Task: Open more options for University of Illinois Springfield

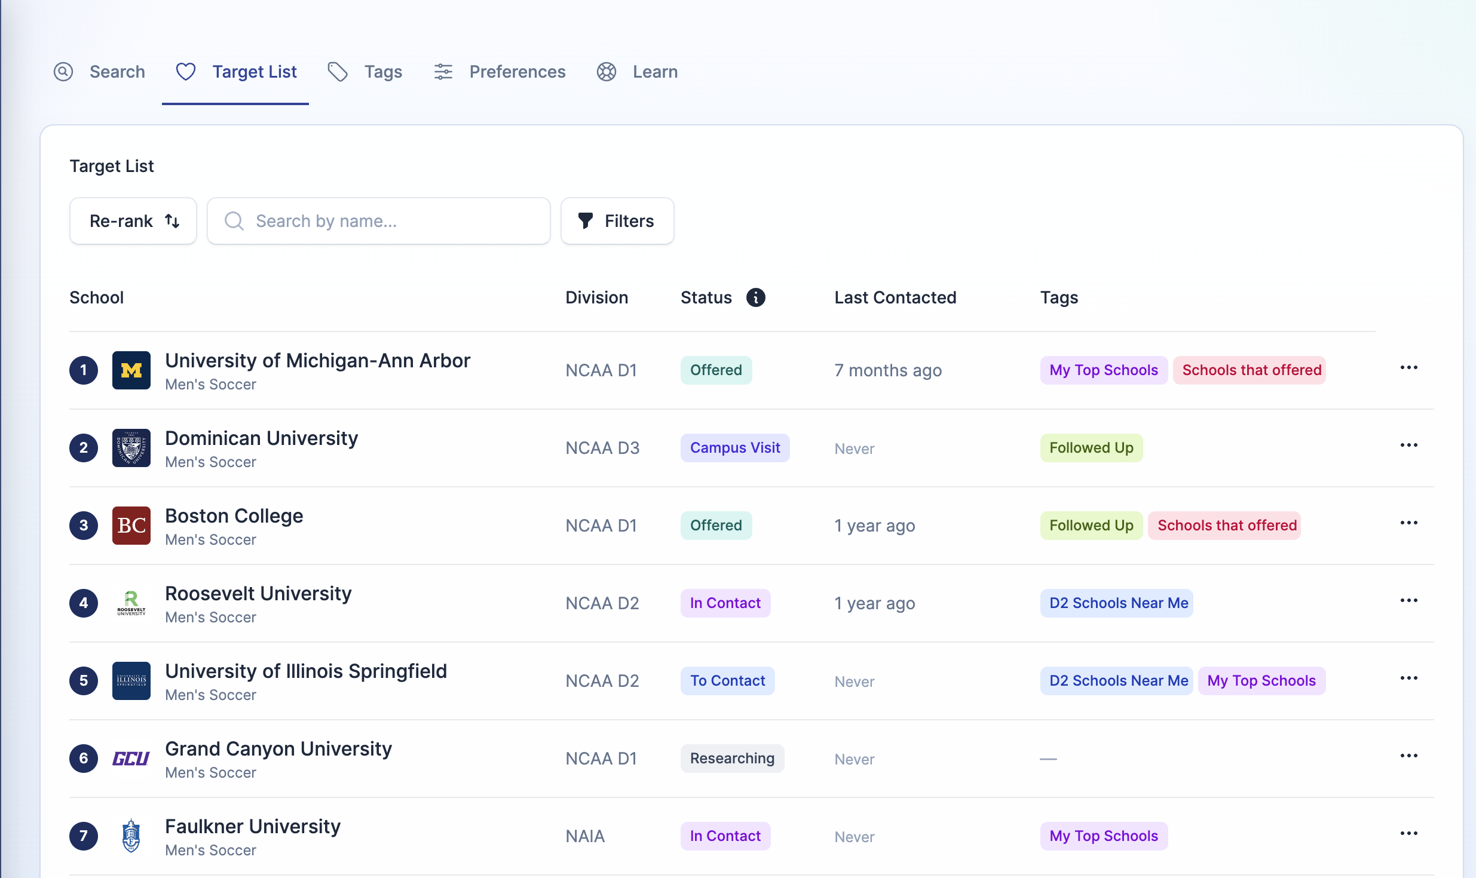Action: click(x=1409, y=678)
